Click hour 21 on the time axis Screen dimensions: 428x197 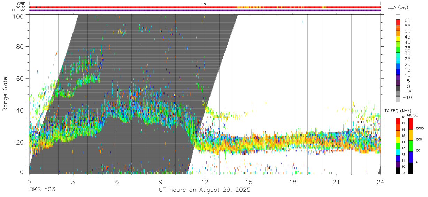pyautogui.click(x=337, y=182)
